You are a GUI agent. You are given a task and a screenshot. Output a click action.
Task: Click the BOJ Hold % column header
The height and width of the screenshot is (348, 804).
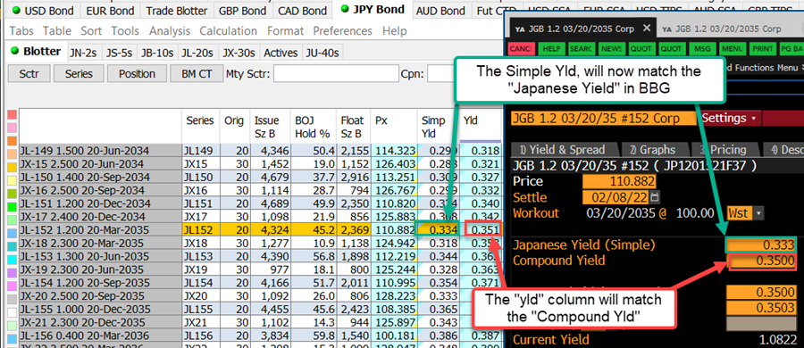314,127
